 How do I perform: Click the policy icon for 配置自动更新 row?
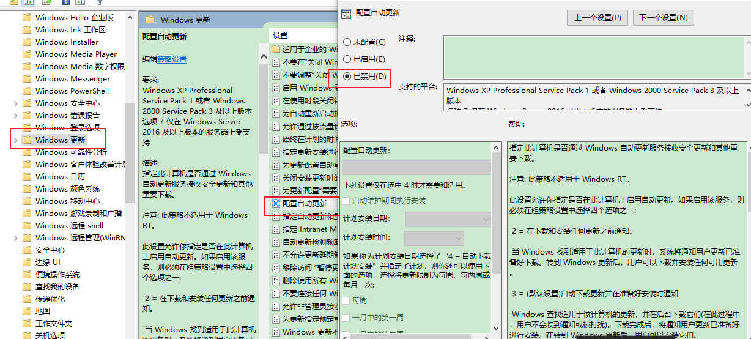click(x=276, y=203)
